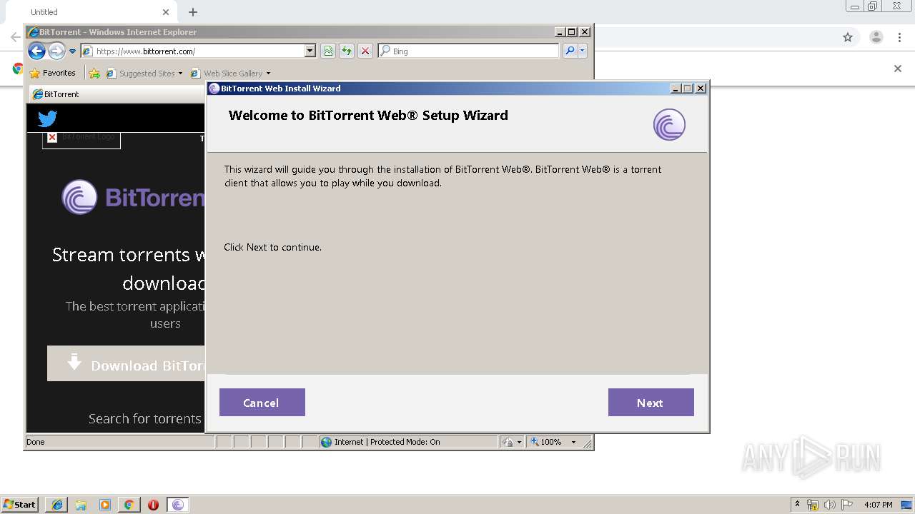Open the Windows Start menu

[20, 505]
